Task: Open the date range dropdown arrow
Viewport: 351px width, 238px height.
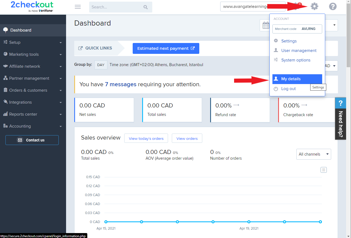Action: (334, 26)
